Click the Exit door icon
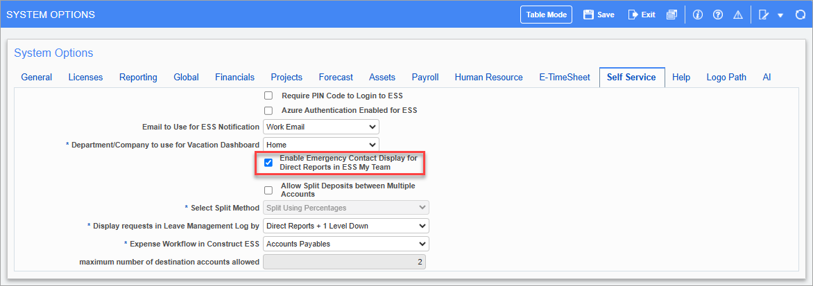 tap(633, 15)
